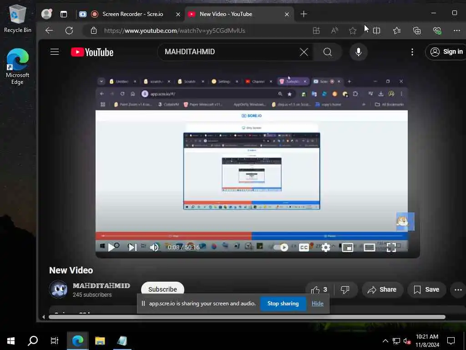Share the video
466x350 pixels.
click(x=382, y=289)
